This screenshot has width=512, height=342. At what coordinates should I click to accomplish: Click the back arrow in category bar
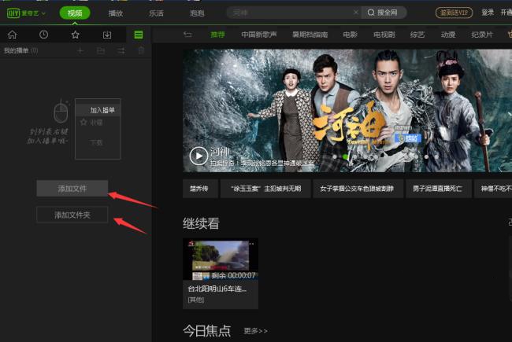[187, 35]
